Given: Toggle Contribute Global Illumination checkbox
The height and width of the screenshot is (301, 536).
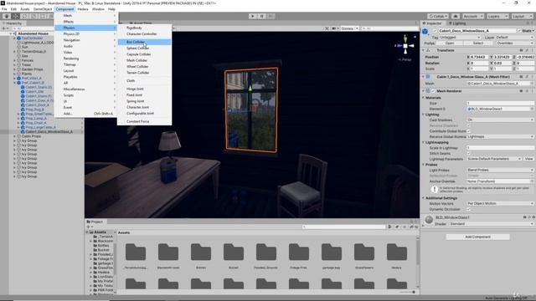Looking at the screenshot, I should (x=468, y=131).
